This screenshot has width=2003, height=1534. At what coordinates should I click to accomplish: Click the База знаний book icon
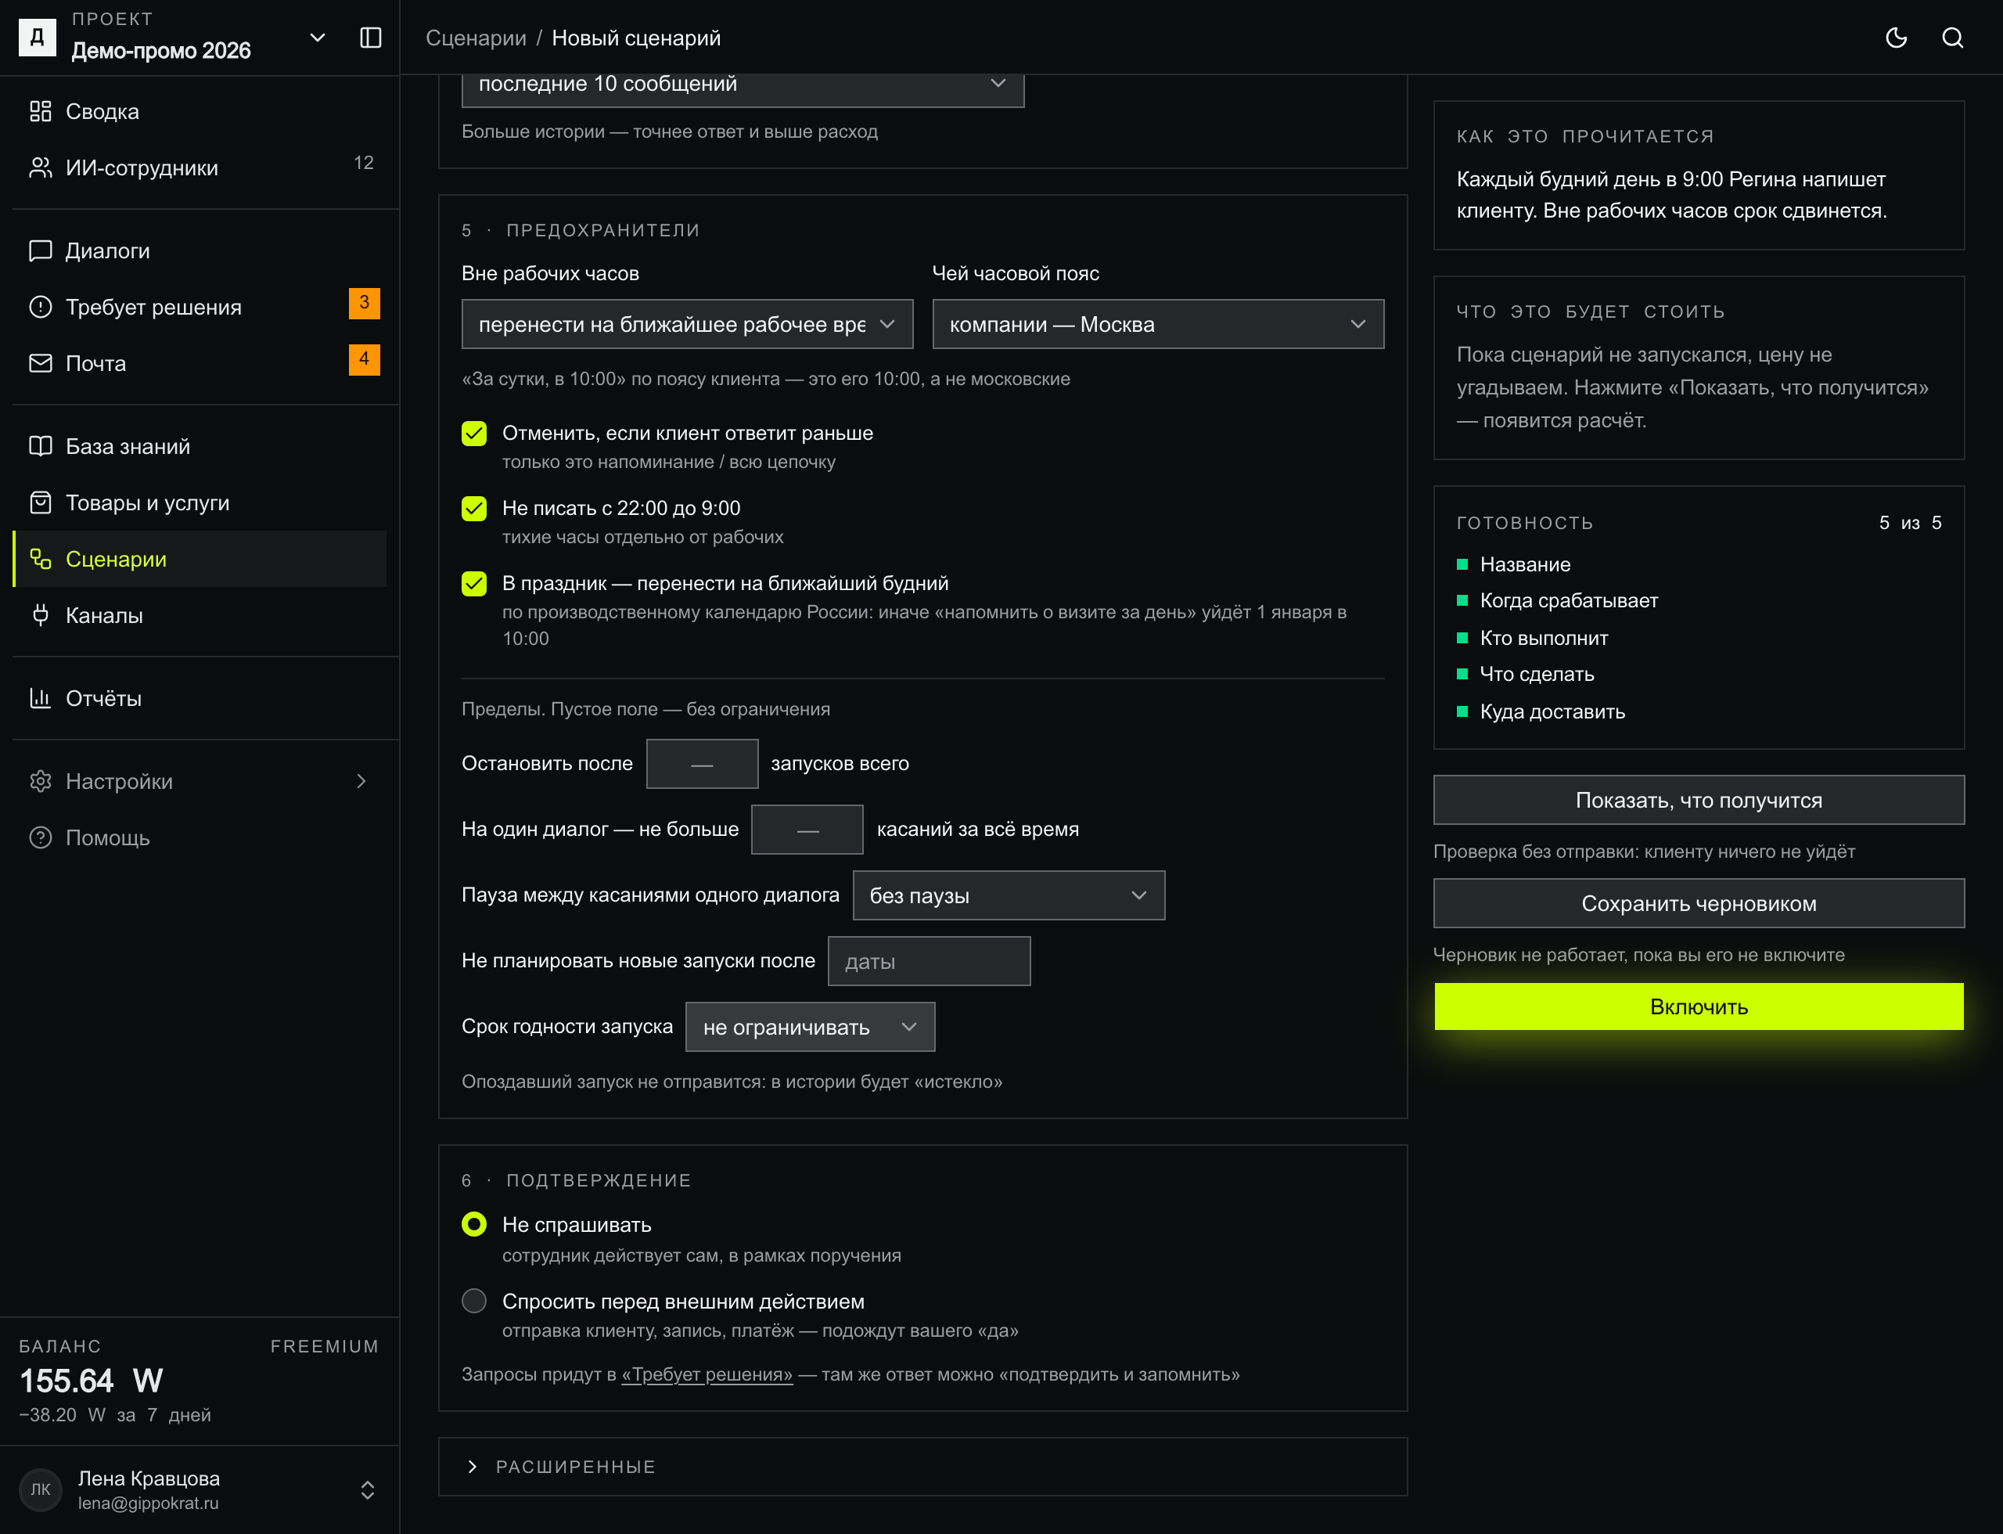click(40, 446)
